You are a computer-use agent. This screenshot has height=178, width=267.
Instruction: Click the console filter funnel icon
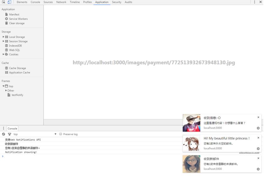9,134
